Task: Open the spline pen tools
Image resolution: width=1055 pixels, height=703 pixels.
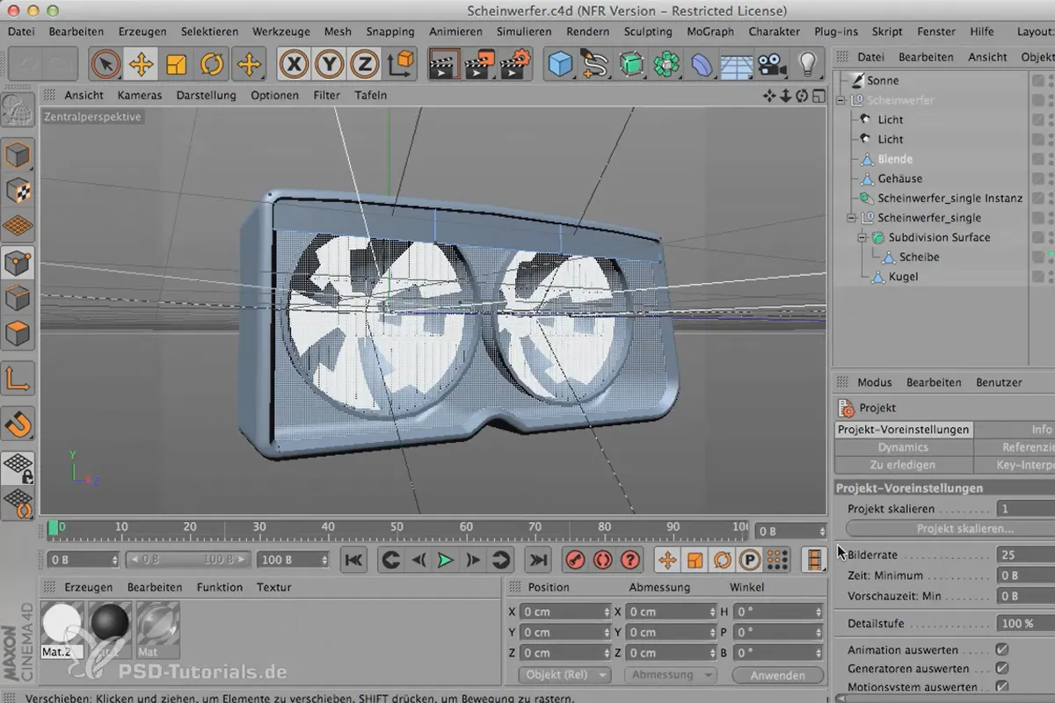Action: click(596, 64)
